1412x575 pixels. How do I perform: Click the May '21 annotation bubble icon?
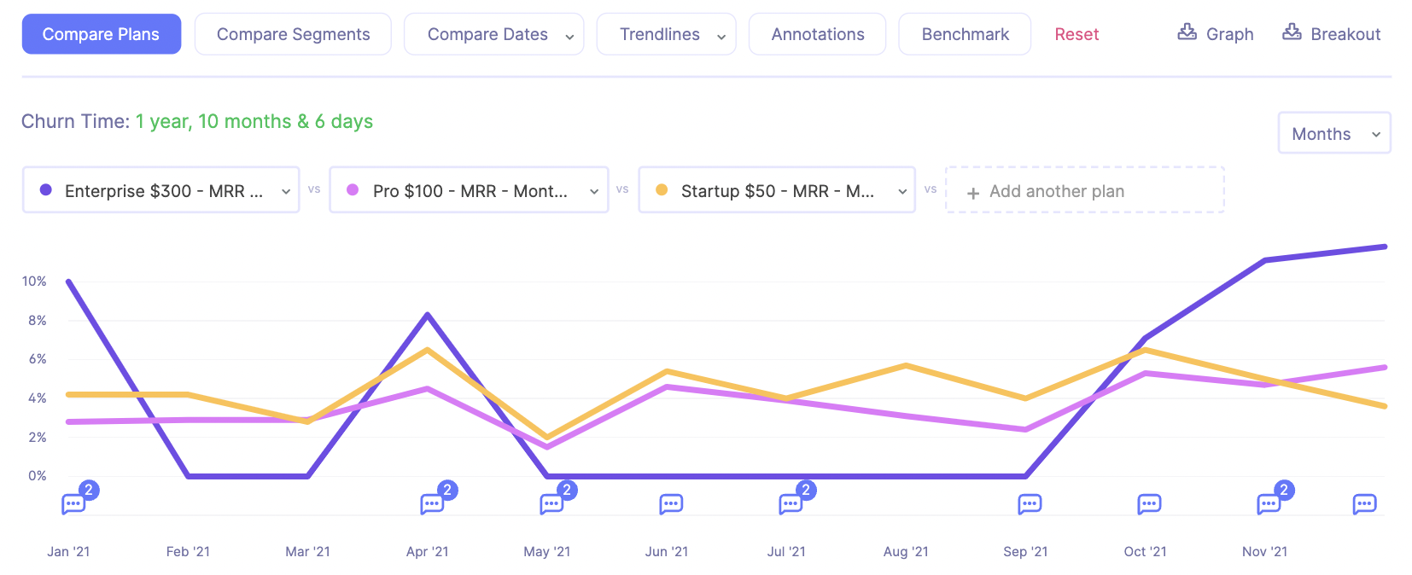tap(552, 503)
